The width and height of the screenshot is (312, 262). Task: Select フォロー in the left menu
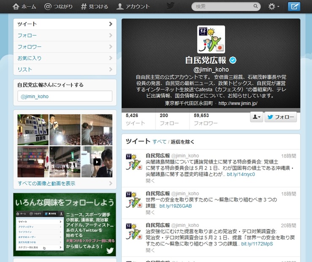point(65,35)
